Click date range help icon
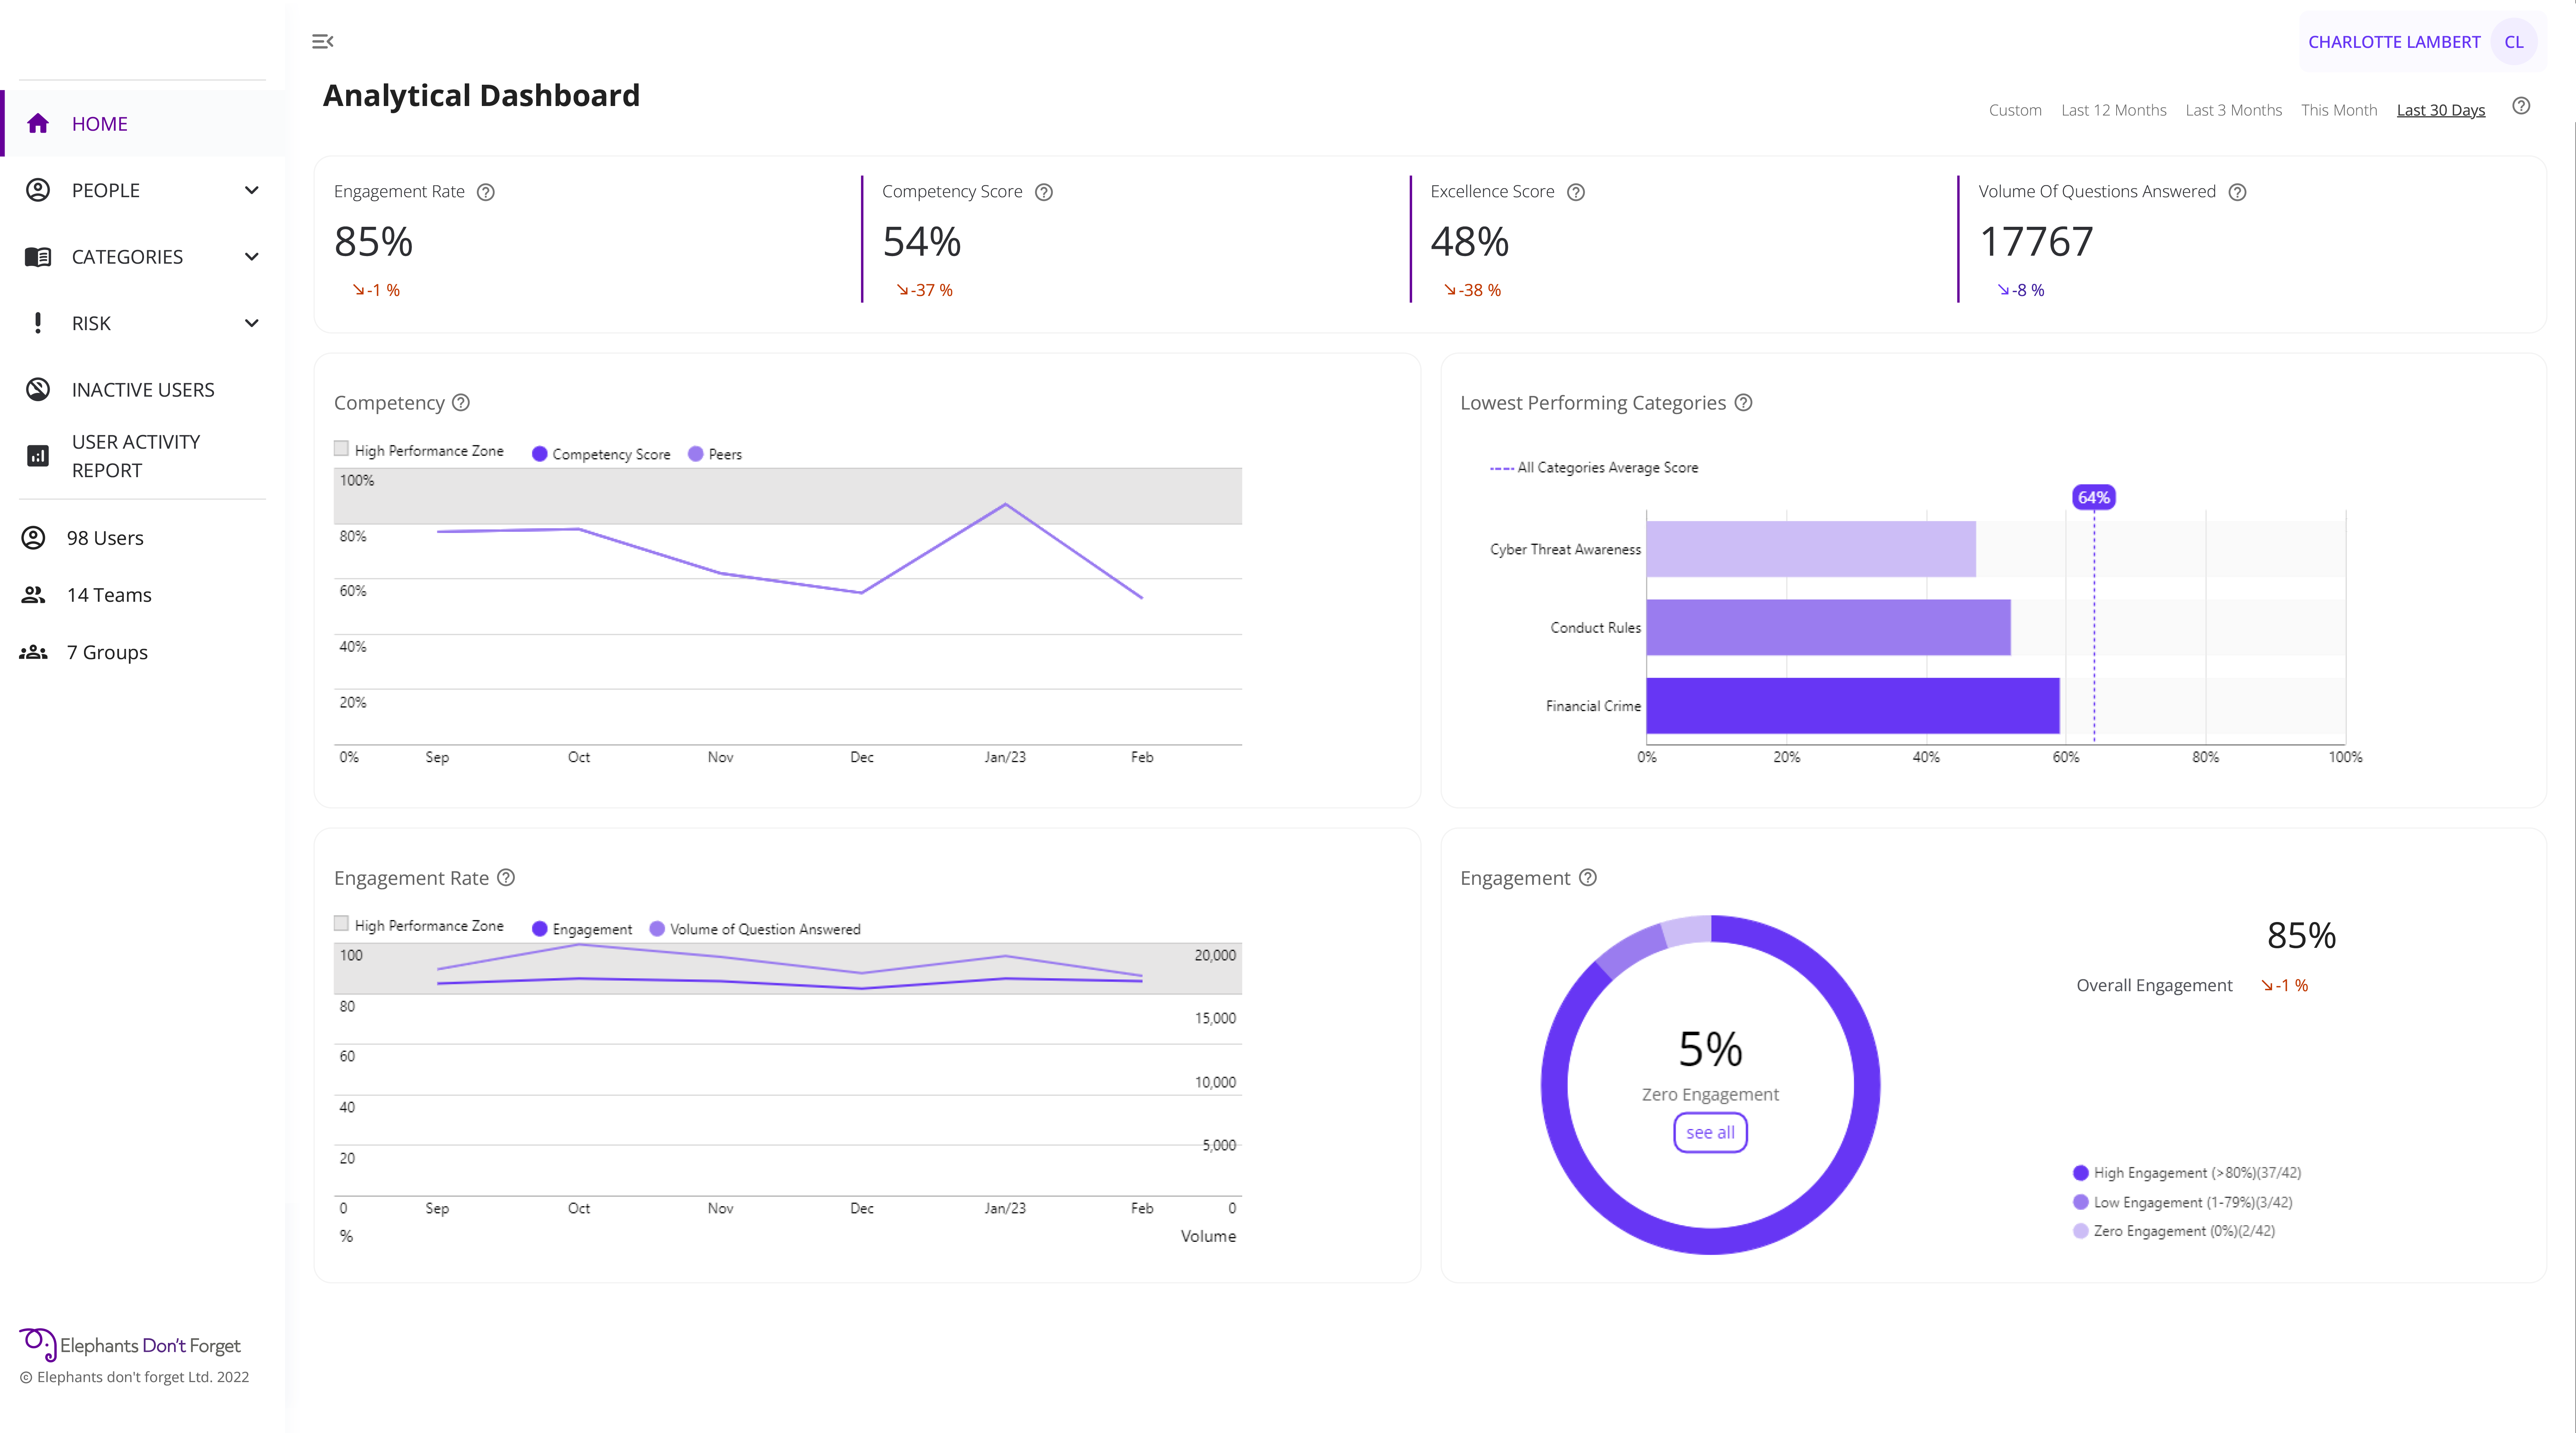The height and width of the screenshot is (1433, 2576). [x=2521, y=106]
